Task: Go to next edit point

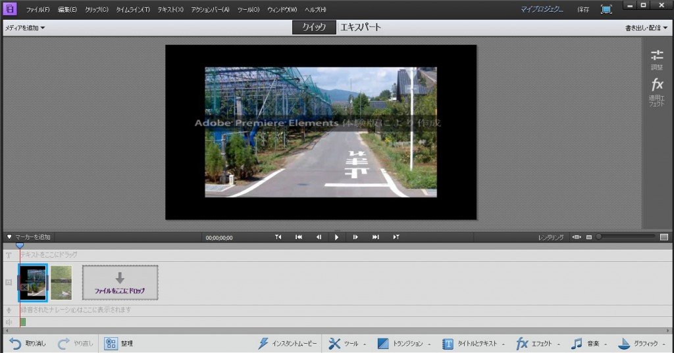Action: point(396,237)
